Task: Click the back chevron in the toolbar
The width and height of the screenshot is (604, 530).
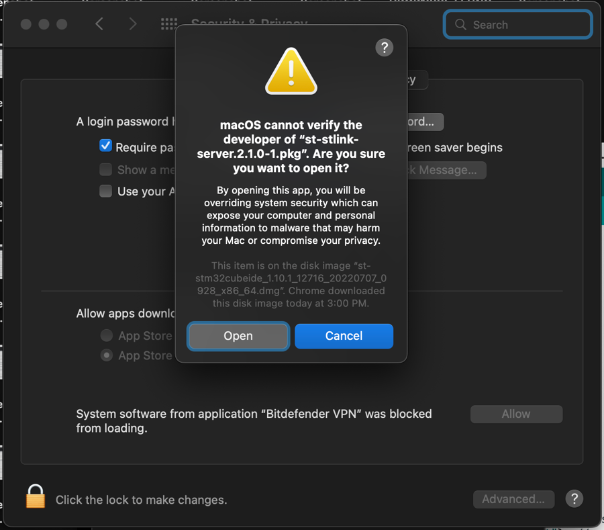Action: [x=99, y=24]
